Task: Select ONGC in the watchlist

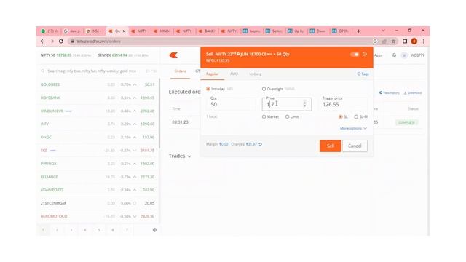Action: [x=46, y=138]
